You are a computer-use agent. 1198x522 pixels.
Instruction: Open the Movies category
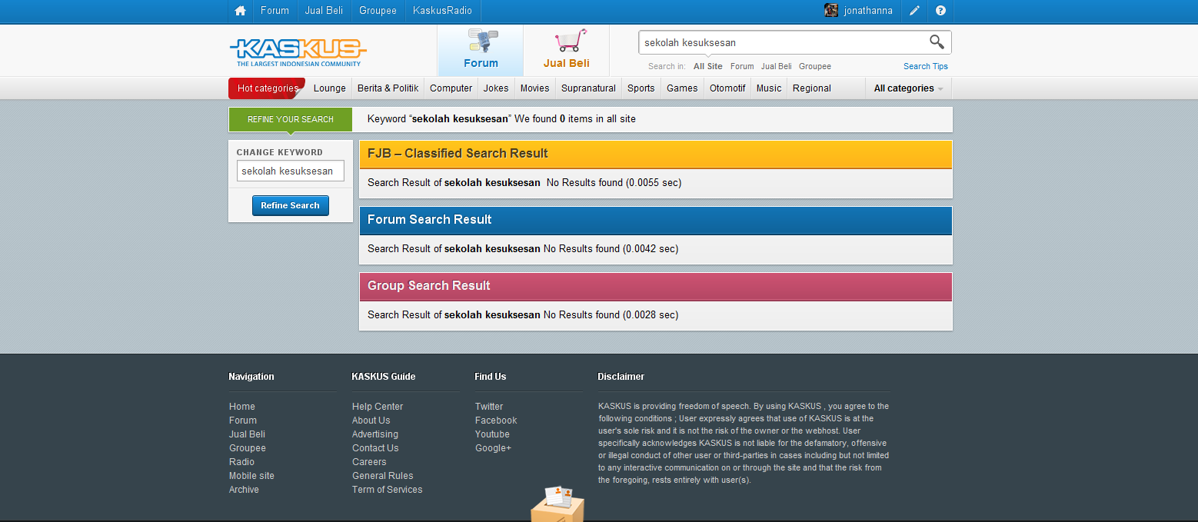click(x=535, y=88)
